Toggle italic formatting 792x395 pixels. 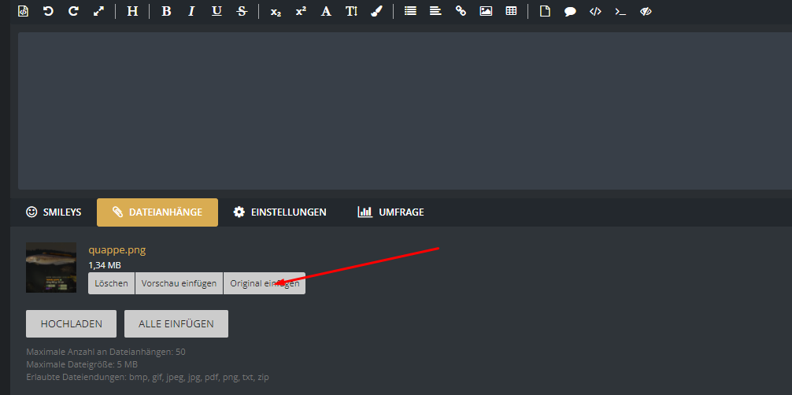click(x=191, y=12)
